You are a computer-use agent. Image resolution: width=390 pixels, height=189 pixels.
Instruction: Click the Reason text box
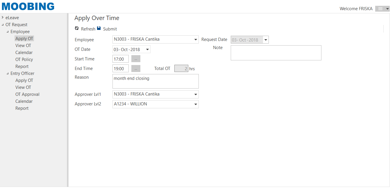(x=155, y=81)
